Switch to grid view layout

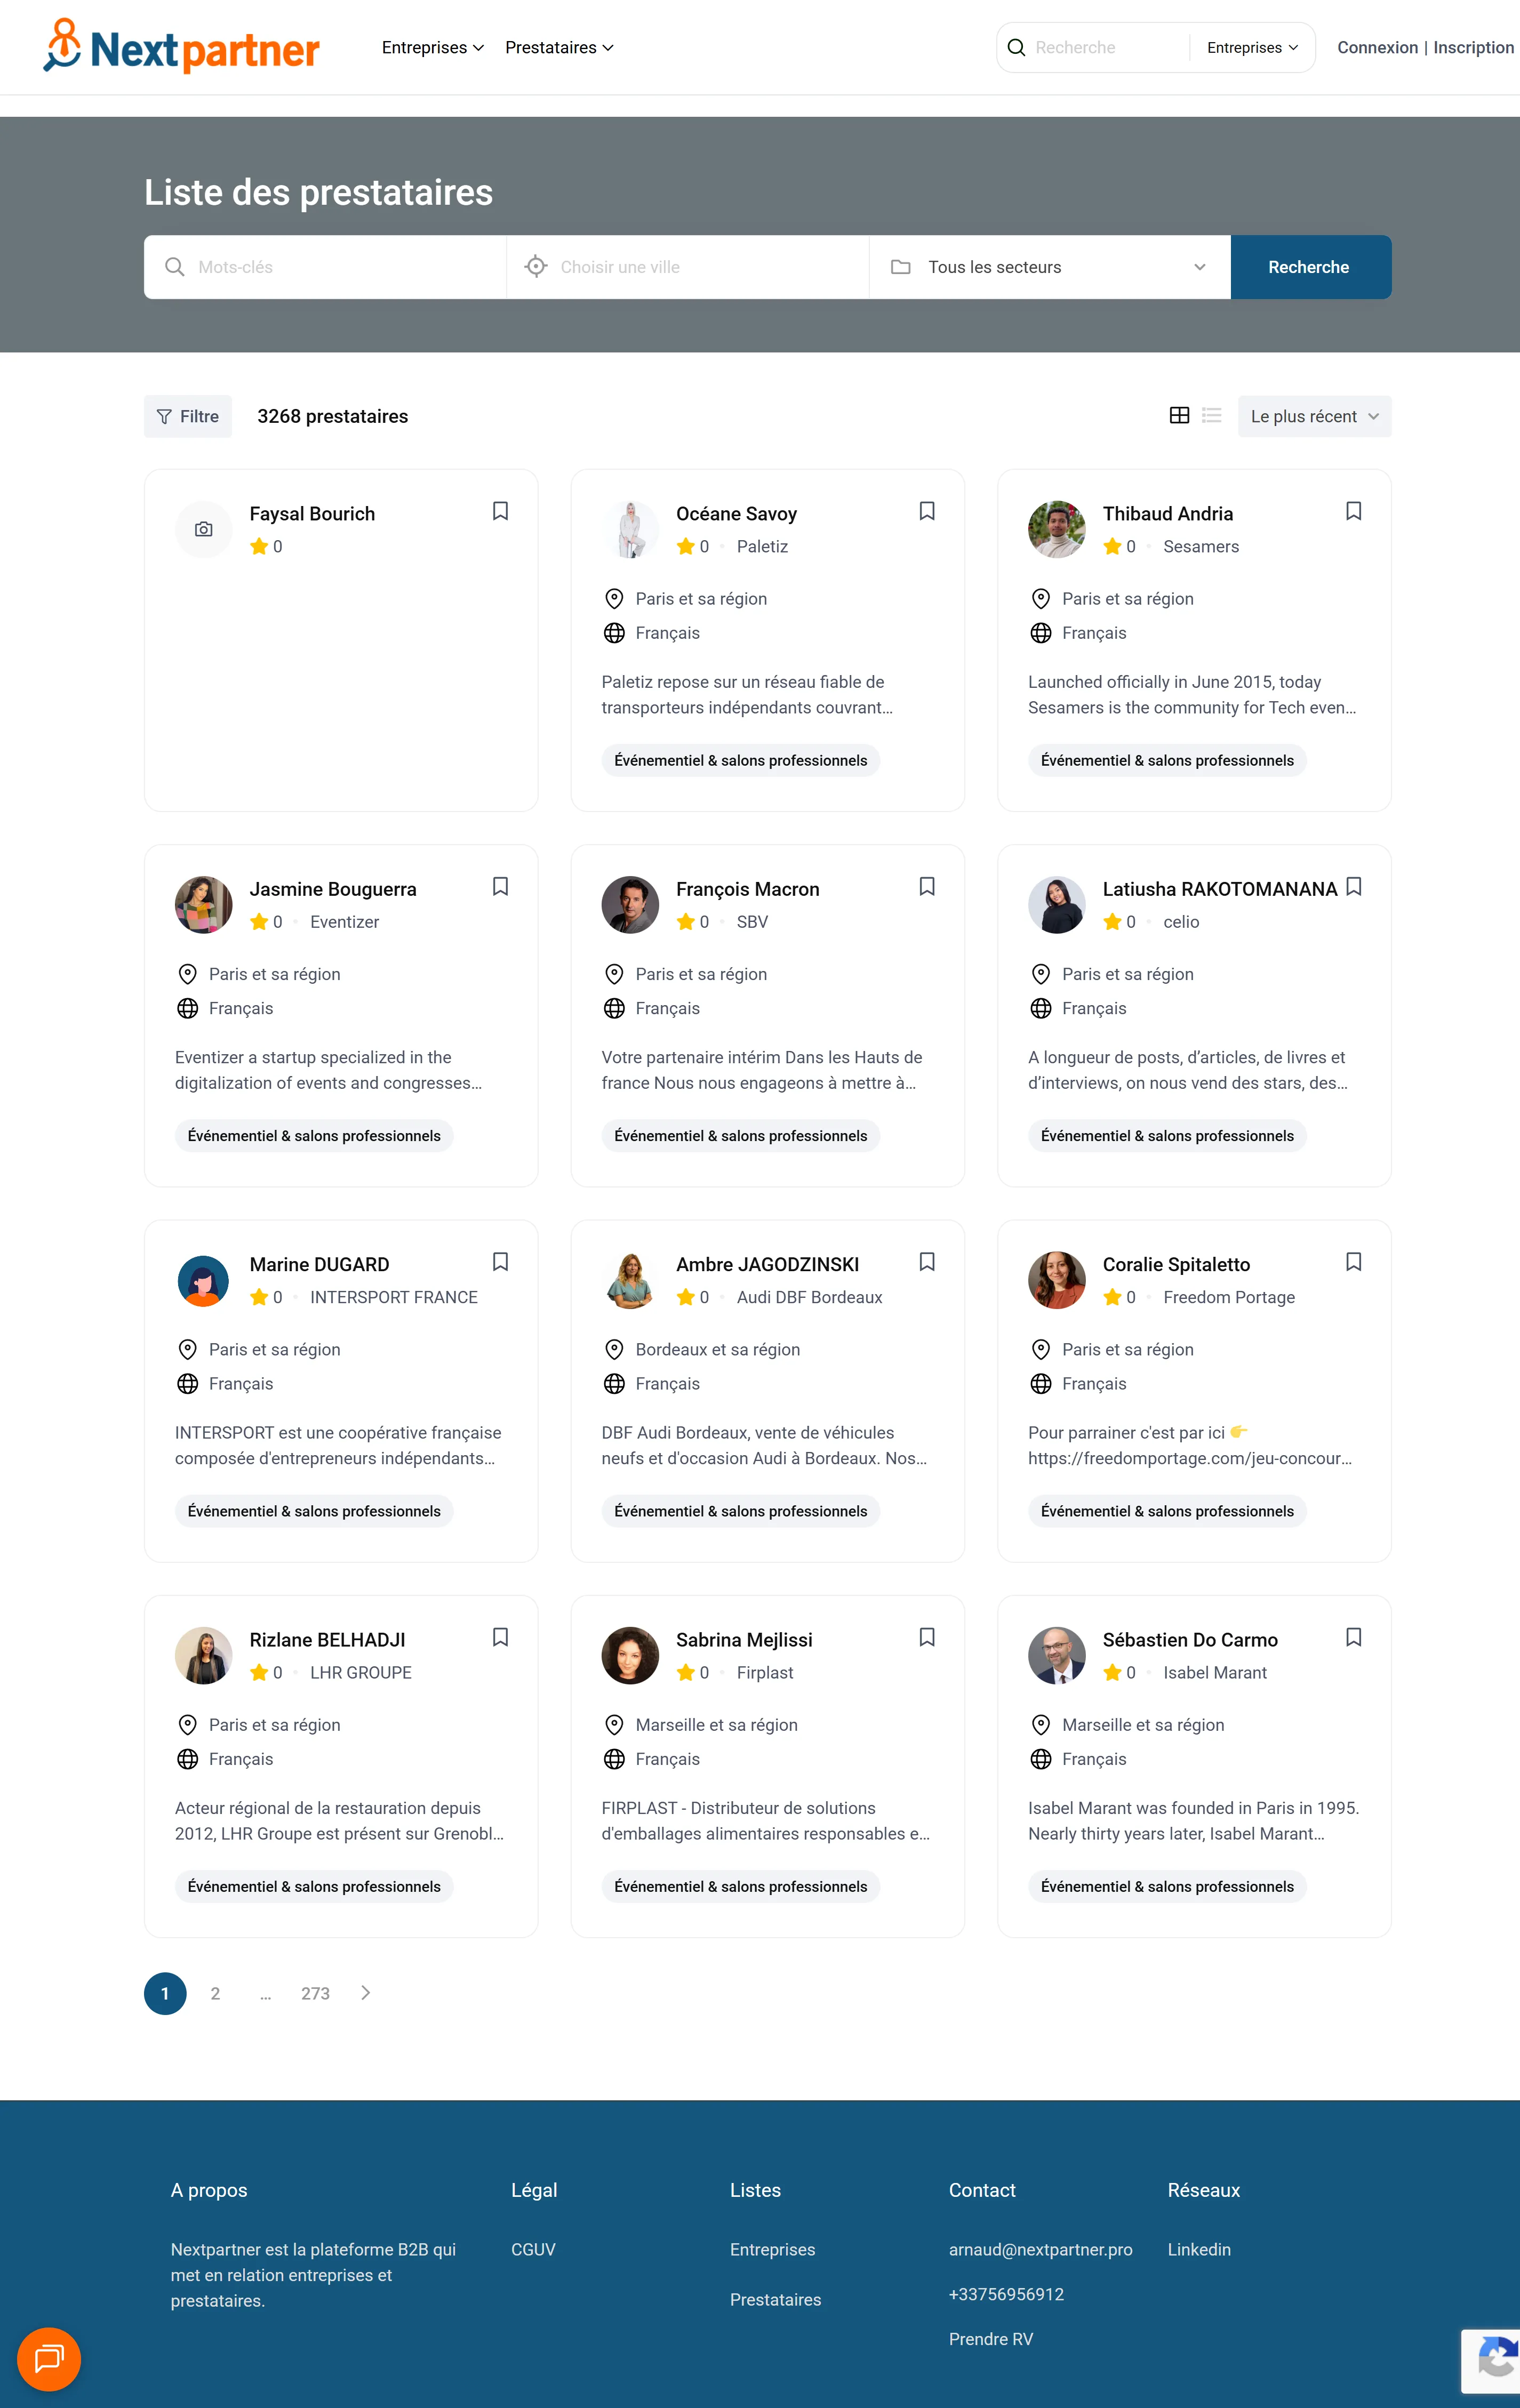(1180, 416)
